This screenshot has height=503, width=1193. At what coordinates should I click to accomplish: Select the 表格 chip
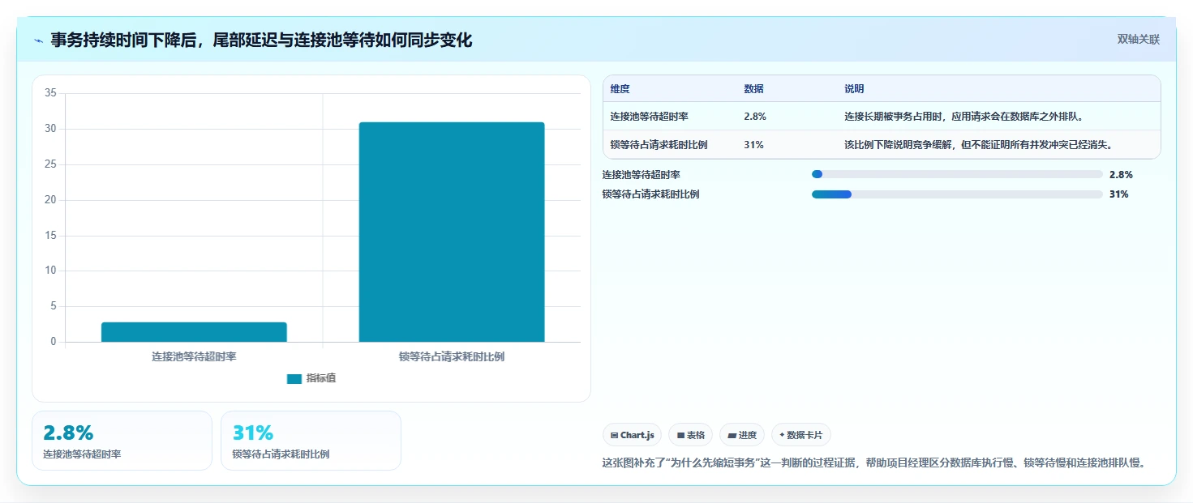click(x=691, y=435)
